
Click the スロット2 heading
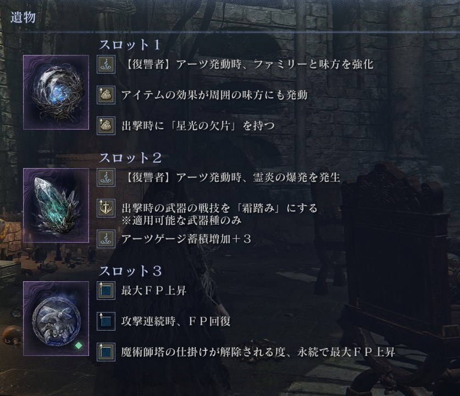click(x=131, y=158)
